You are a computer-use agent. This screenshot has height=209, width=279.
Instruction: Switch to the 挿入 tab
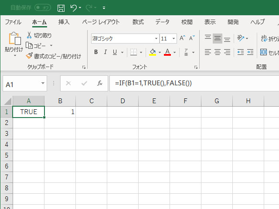(64, 22)
